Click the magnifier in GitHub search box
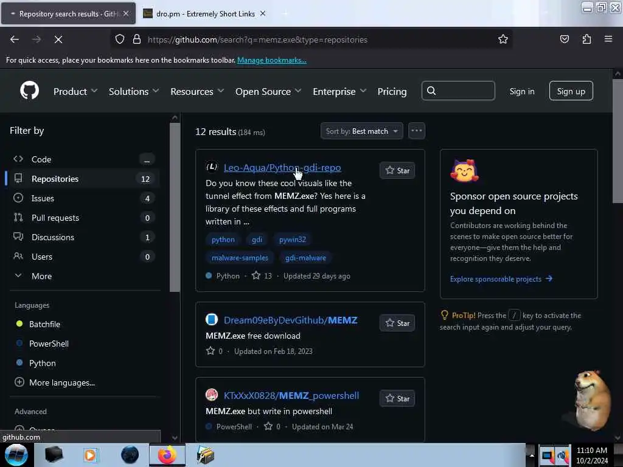The height and width of the screenshot is (467, 623). 431,91
